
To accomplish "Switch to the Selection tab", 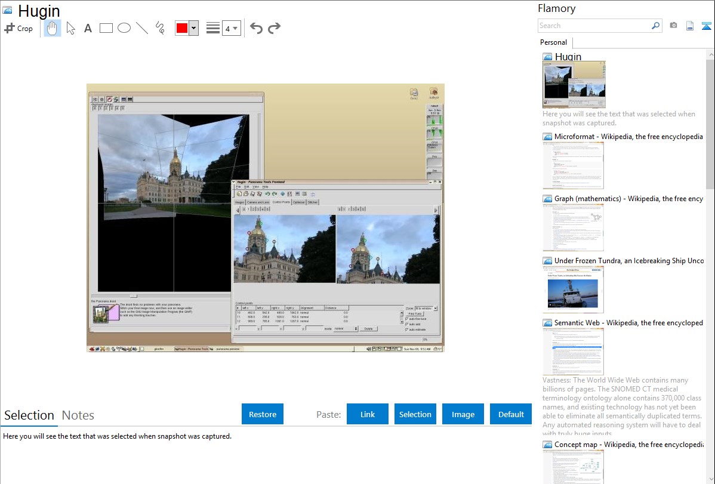I will click(29, 415).
